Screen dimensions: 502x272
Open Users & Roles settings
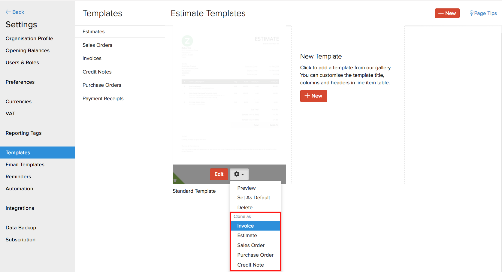22,62
